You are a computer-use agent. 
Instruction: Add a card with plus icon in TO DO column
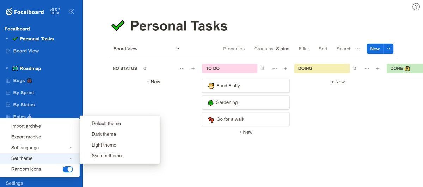click(286, 69)
